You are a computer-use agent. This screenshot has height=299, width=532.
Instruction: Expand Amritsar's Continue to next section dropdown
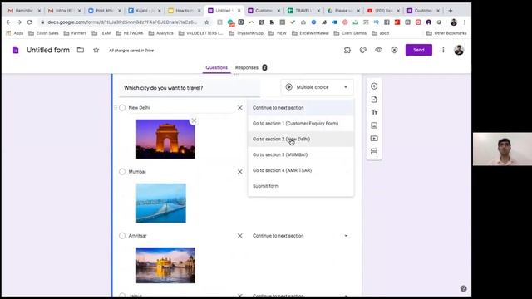click(301, 236)
